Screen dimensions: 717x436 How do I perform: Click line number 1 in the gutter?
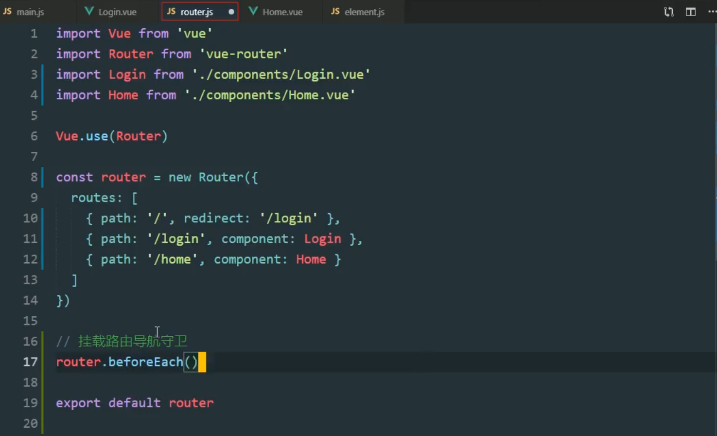pyautogui.click(x=34, y=34)
